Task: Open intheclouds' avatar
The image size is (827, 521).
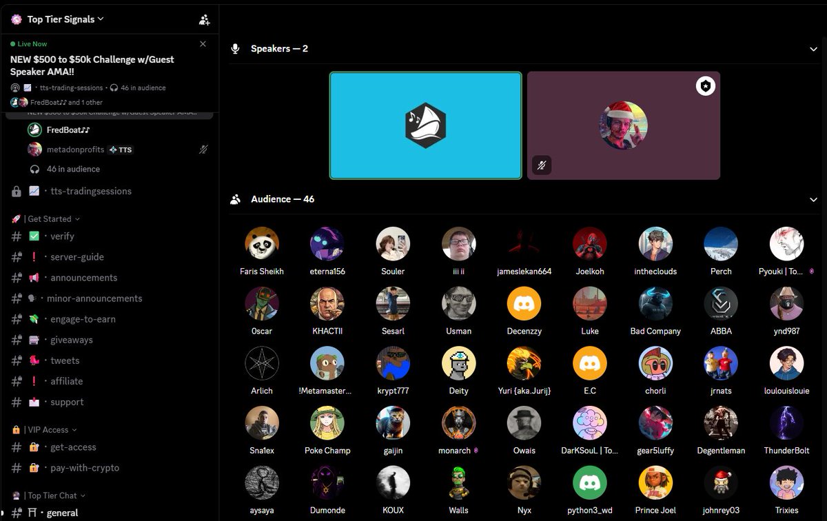Action: click(x=655, y=244)
